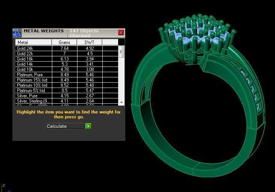275x192 pixels.
Task: Select the Gold 22k row
Action: click(67, 54)
